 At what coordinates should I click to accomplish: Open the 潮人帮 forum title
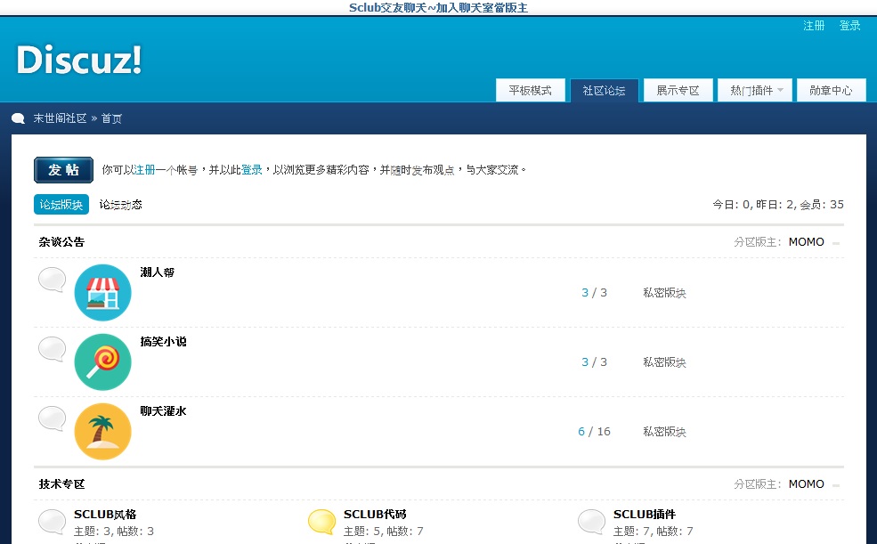click(158, 272)
